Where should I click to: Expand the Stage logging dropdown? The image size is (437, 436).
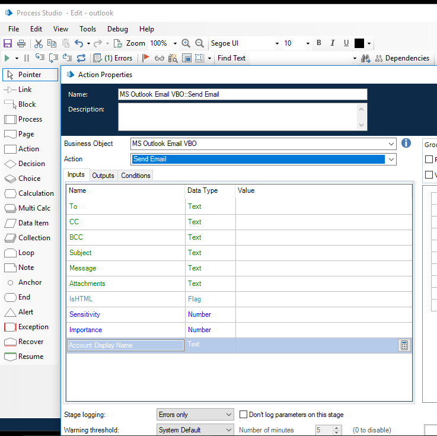tap(229, 415)
